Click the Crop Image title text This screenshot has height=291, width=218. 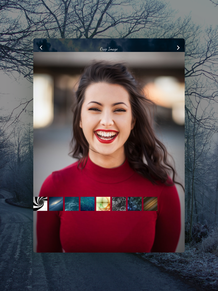(x=109, y=49)
